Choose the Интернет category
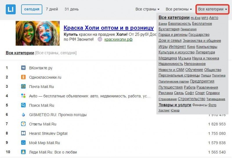Image resolution: width=232 pixels, height=159 pixels. click(x=177, y=47)
